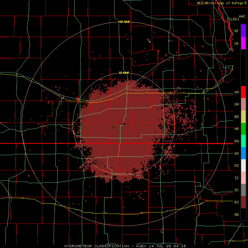Click the pink GR swatch in legend

[x=243, y=104]
